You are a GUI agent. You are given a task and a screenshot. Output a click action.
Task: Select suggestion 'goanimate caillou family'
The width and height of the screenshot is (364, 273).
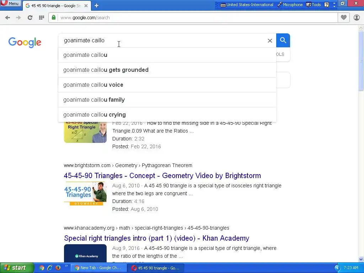coord(167,100)
